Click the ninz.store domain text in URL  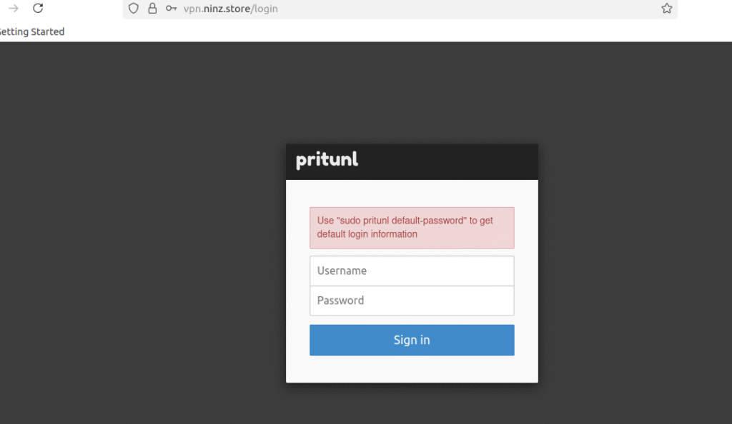[x=227, y=9]
